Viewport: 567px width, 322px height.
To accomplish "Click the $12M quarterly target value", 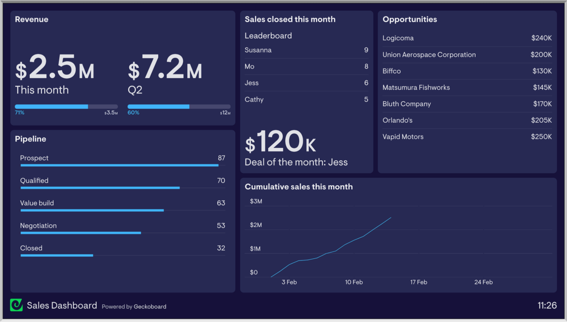I will point(225,113).
